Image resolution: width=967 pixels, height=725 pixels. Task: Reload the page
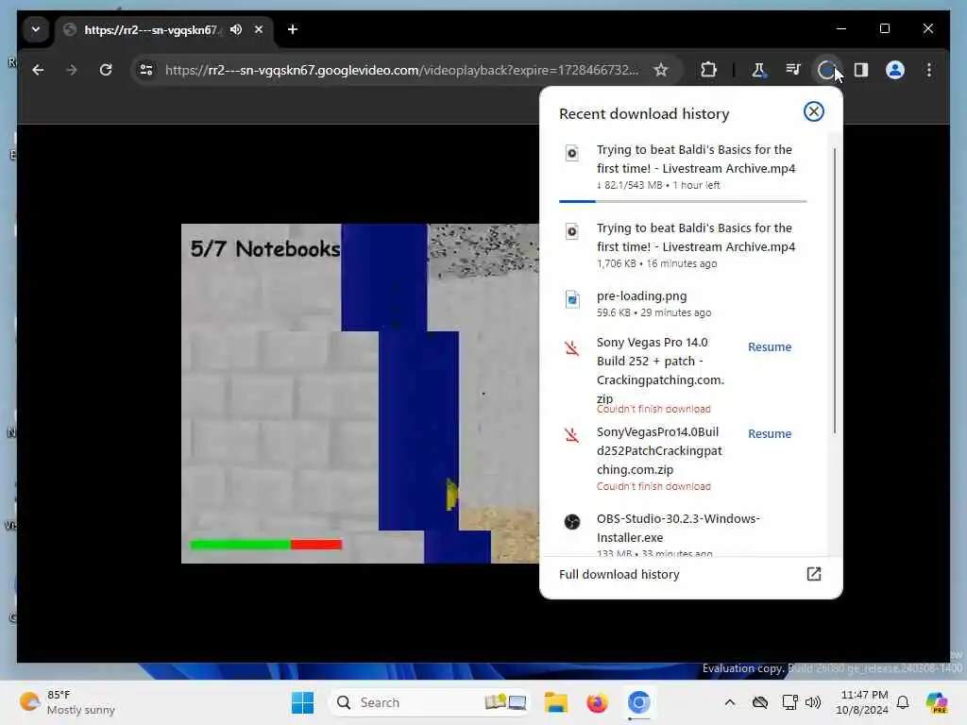(x=106, y=70)
